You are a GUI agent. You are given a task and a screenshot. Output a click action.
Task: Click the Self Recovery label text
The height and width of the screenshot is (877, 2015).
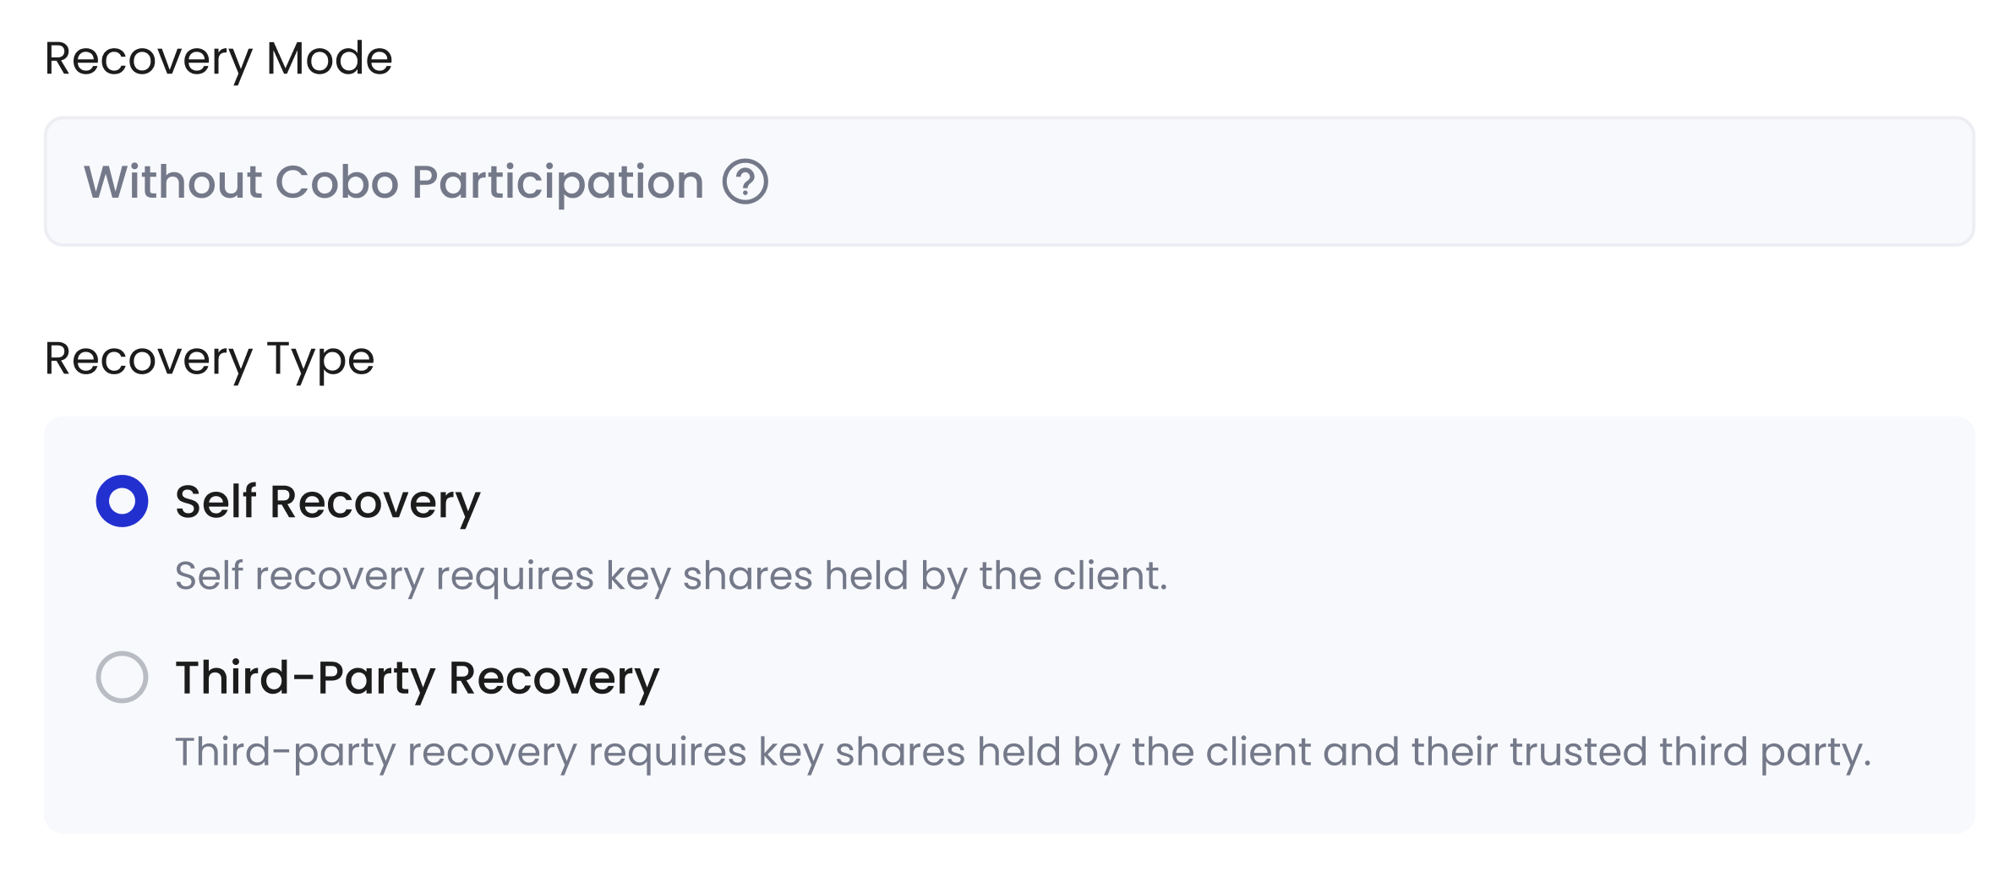pos(328,503)
